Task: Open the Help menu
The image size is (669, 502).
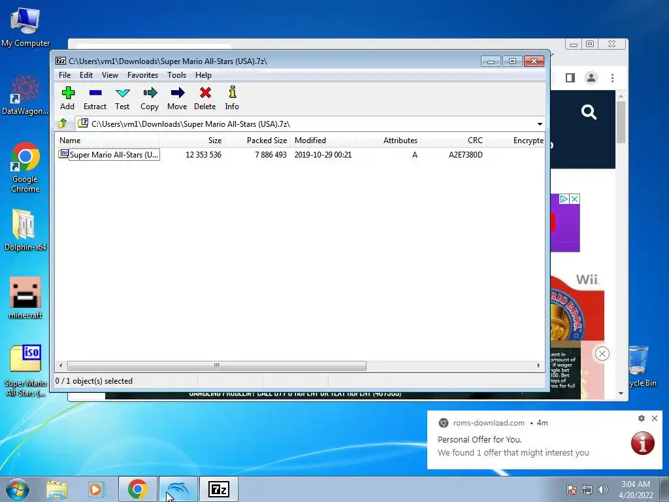Action: tap(204, 75)
